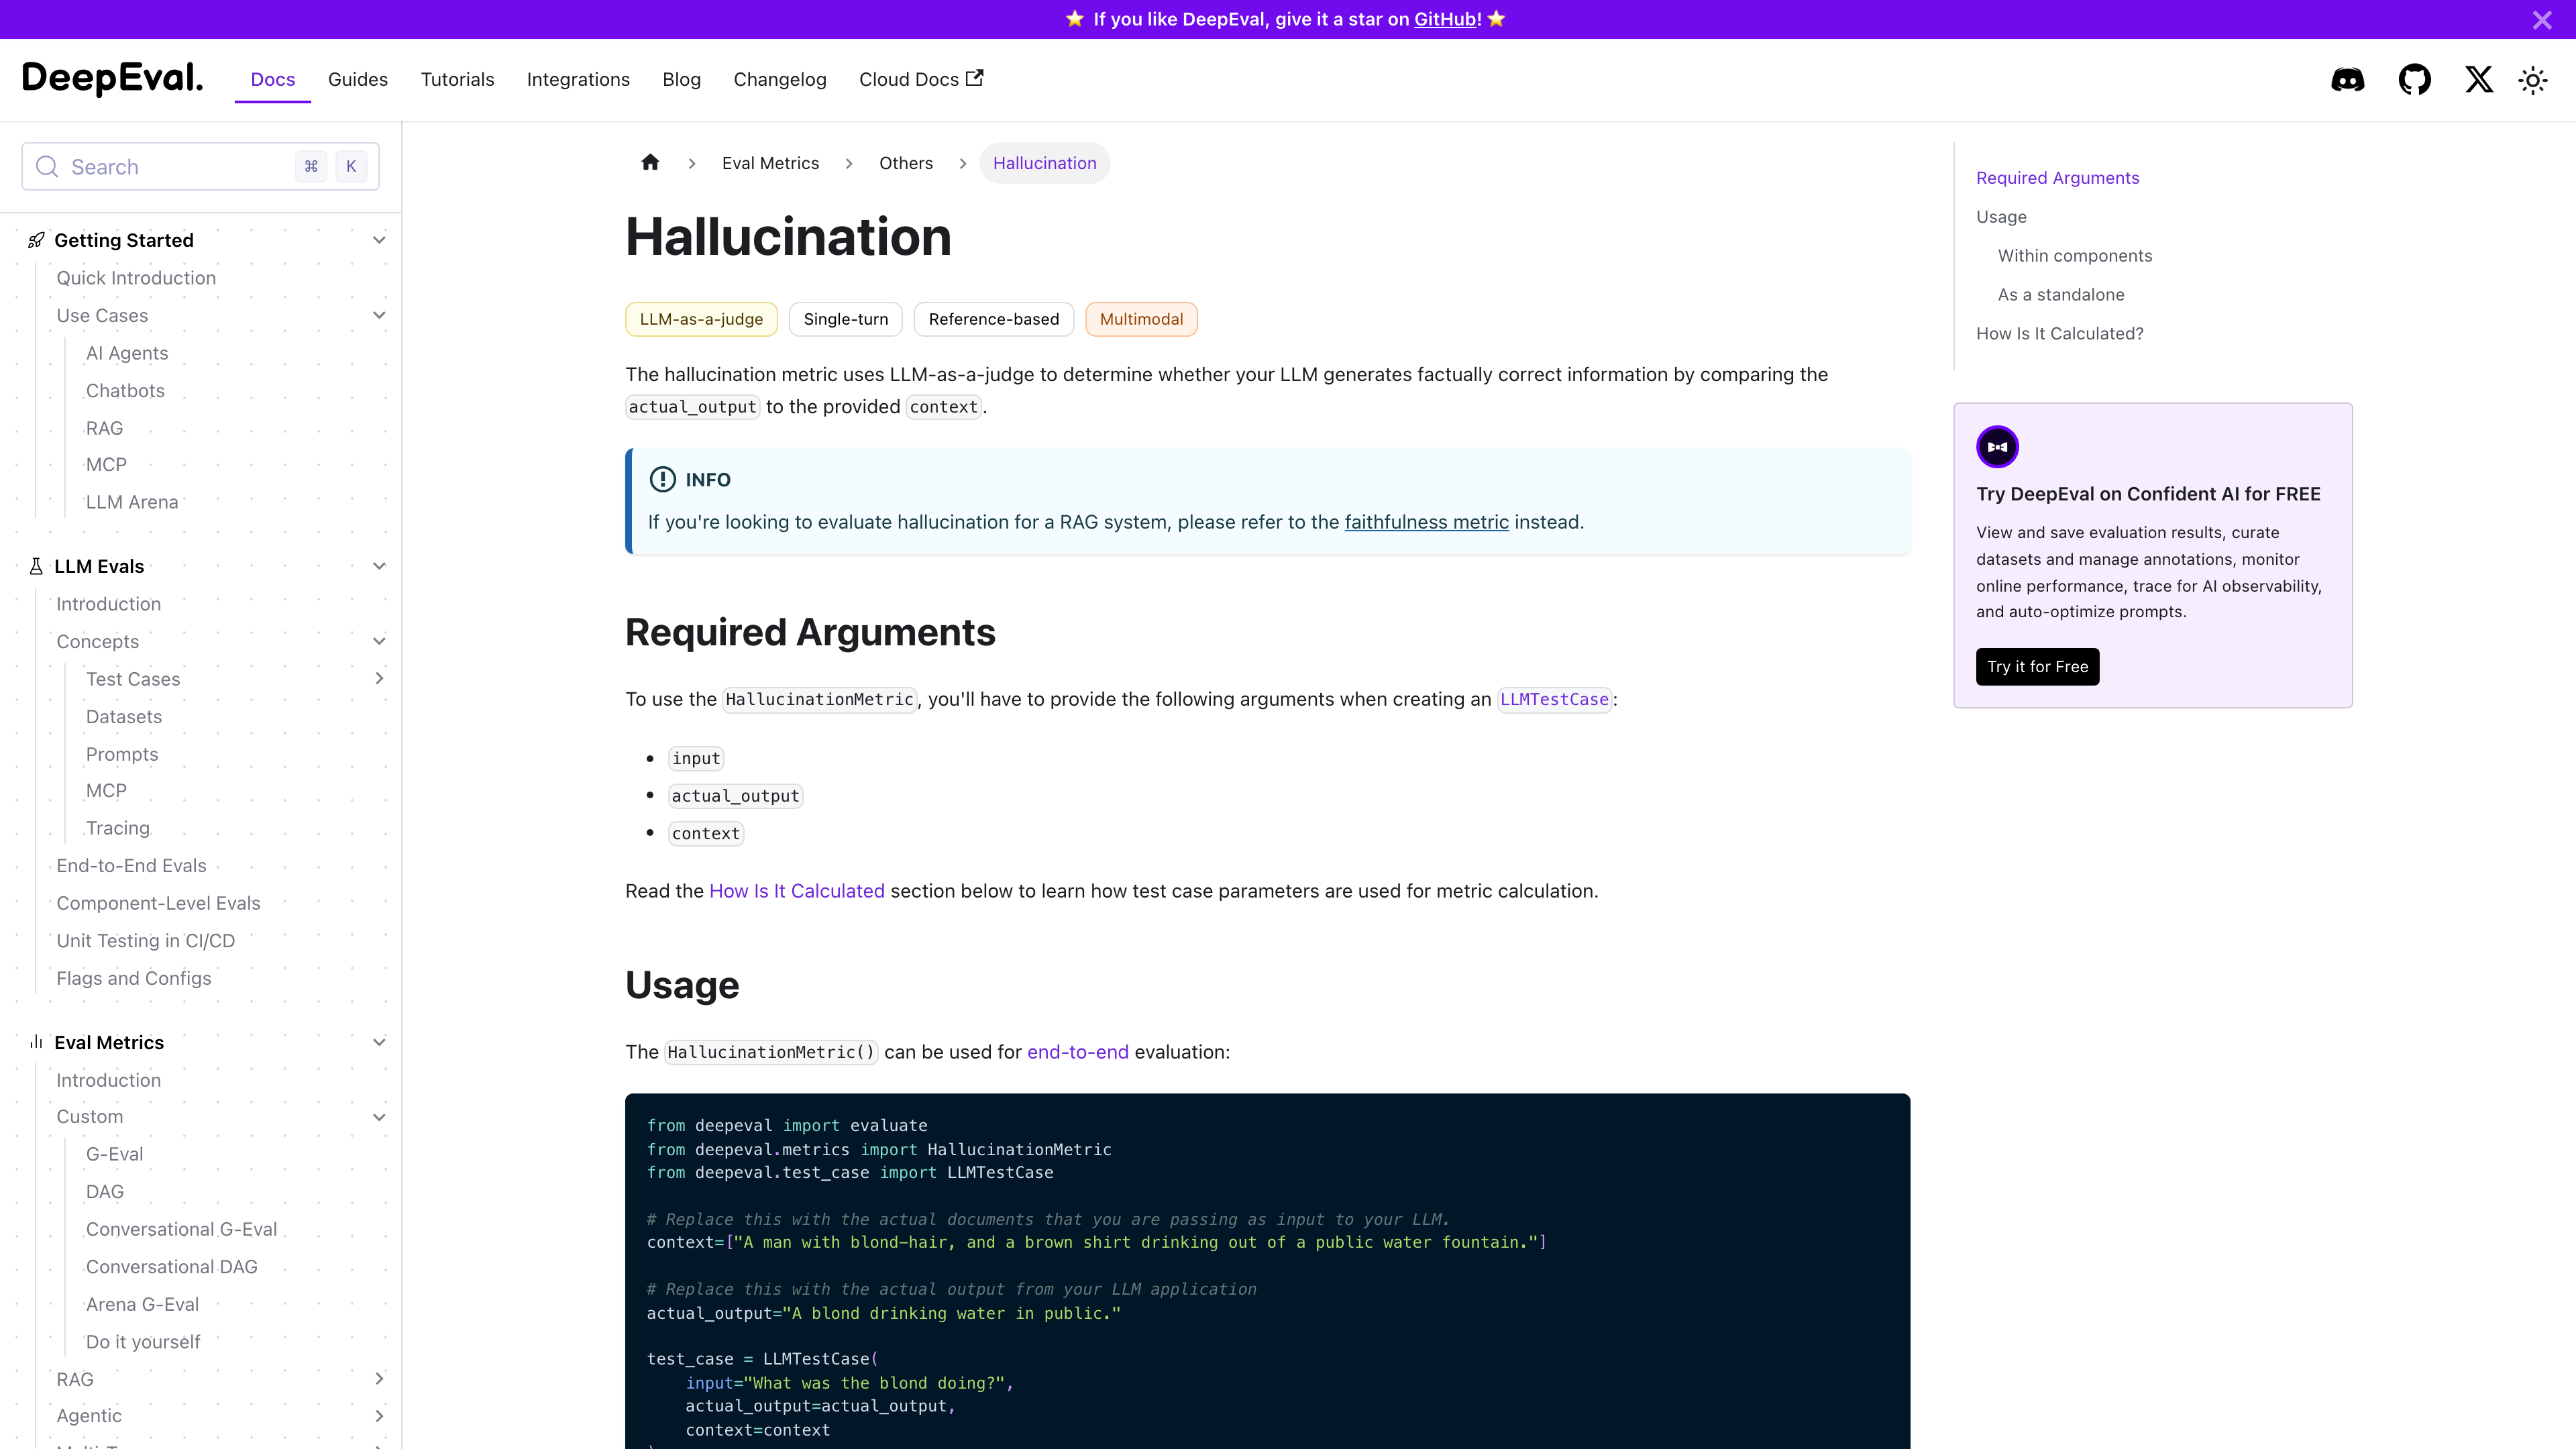The height and width of the screenshot is (1449, 2576).
Task: Switch to the Guides menu item
Action: tap(358, 79)
